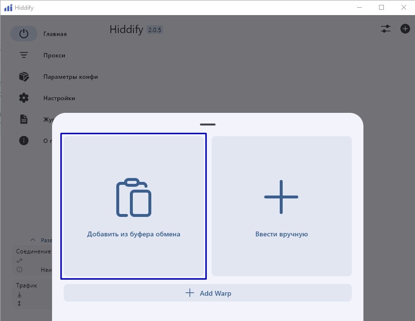Open the Настройки menu label

coord(59,98)
